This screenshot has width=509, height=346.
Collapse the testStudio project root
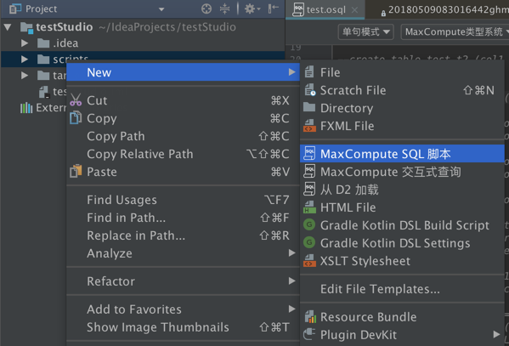pyautogui.click(x=8, y=27)
